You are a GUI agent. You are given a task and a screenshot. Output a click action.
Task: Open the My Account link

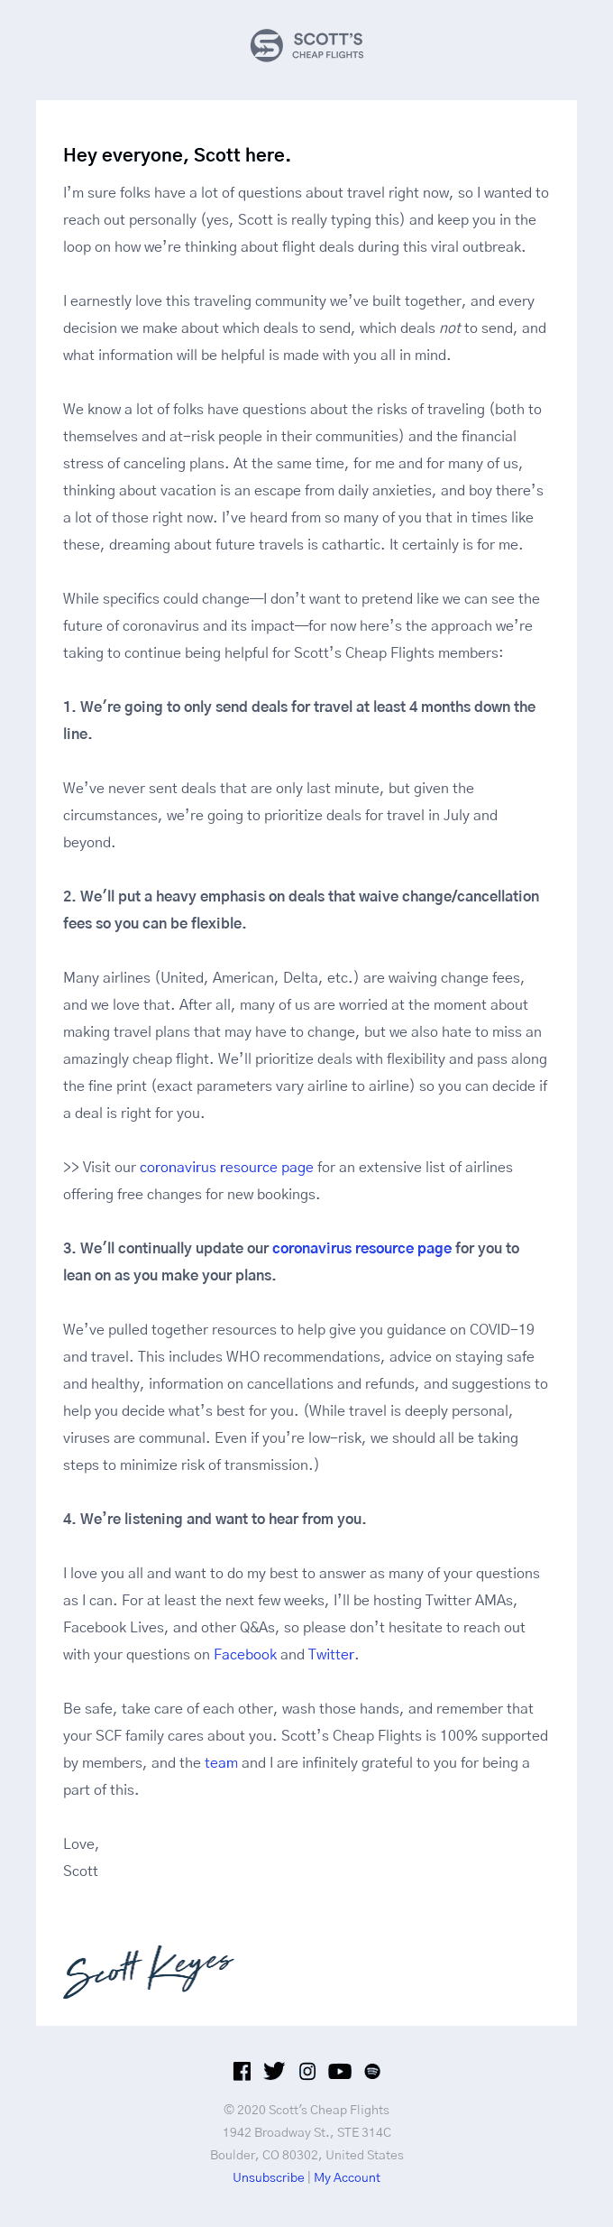pos(347,2177)
